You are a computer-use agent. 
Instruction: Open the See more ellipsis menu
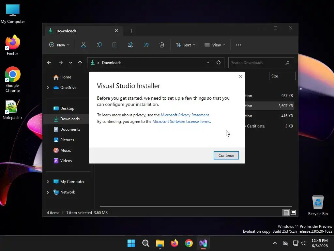click(x=238, y=45)
